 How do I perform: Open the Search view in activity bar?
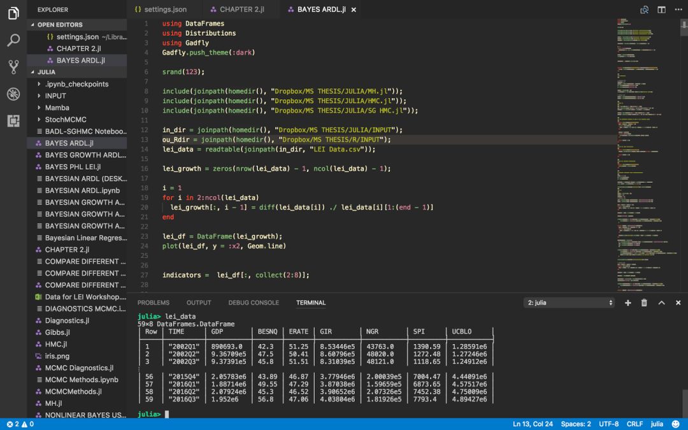(13, 40)
